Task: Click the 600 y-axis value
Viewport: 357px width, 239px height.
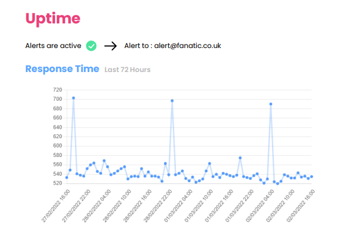Action: pos(57,146)
